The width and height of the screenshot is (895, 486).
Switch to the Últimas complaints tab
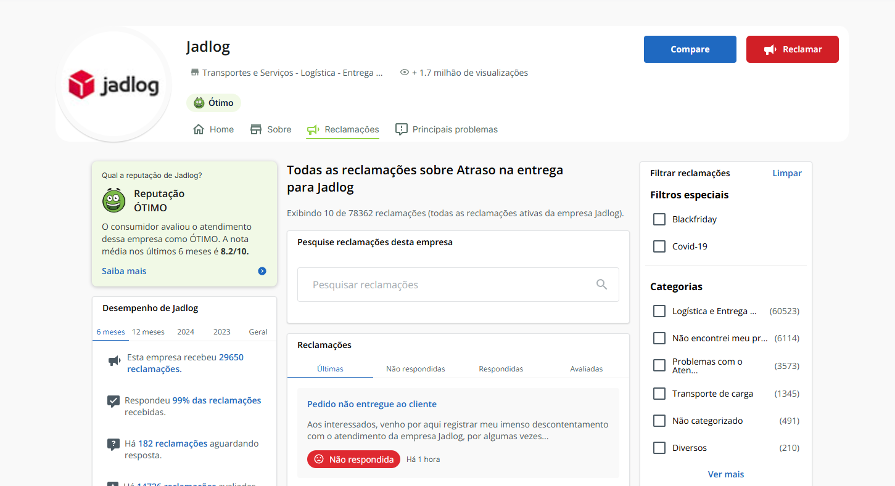[330, 368]
